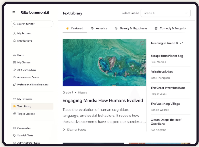Open The Great Invention Race
Viewport: 199px width, 147px height.
[168, 88]
